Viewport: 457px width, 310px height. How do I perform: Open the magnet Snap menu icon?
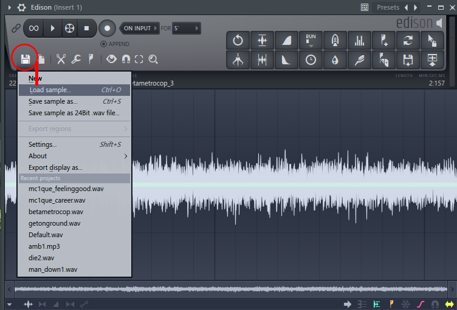[x=126, y=59]
